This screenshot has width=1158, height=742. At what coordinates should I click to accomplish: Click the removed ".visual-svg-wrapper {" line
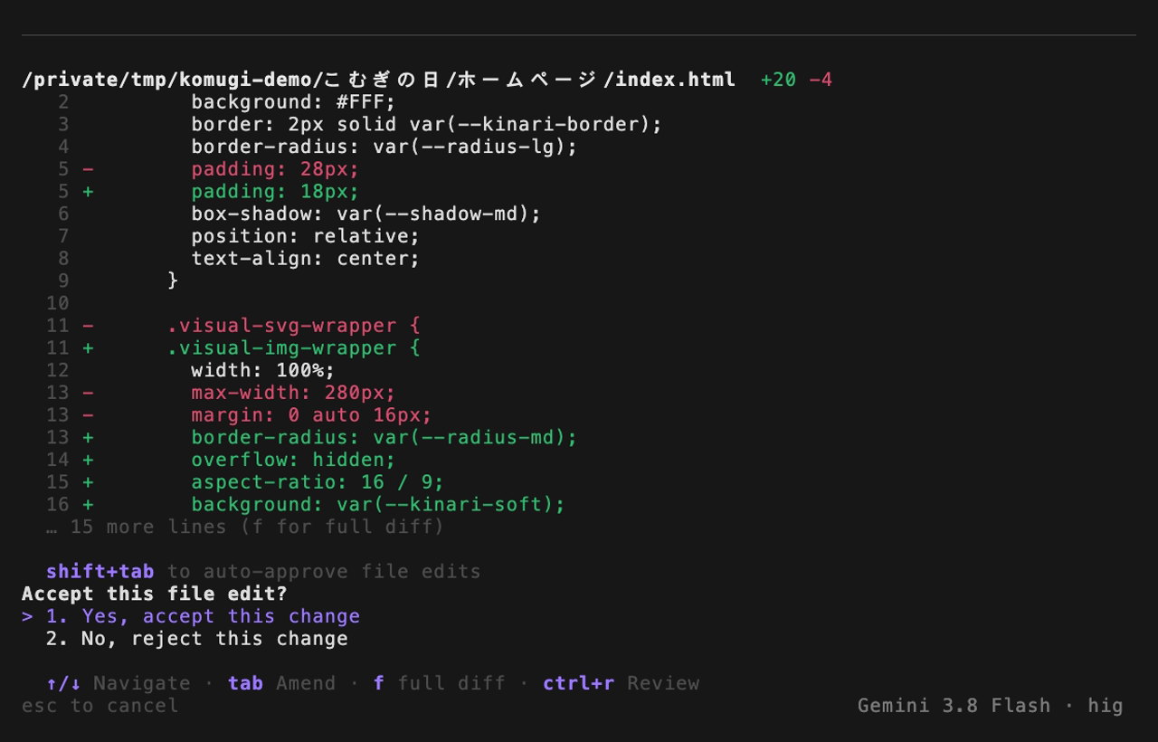tap(293, 326)
